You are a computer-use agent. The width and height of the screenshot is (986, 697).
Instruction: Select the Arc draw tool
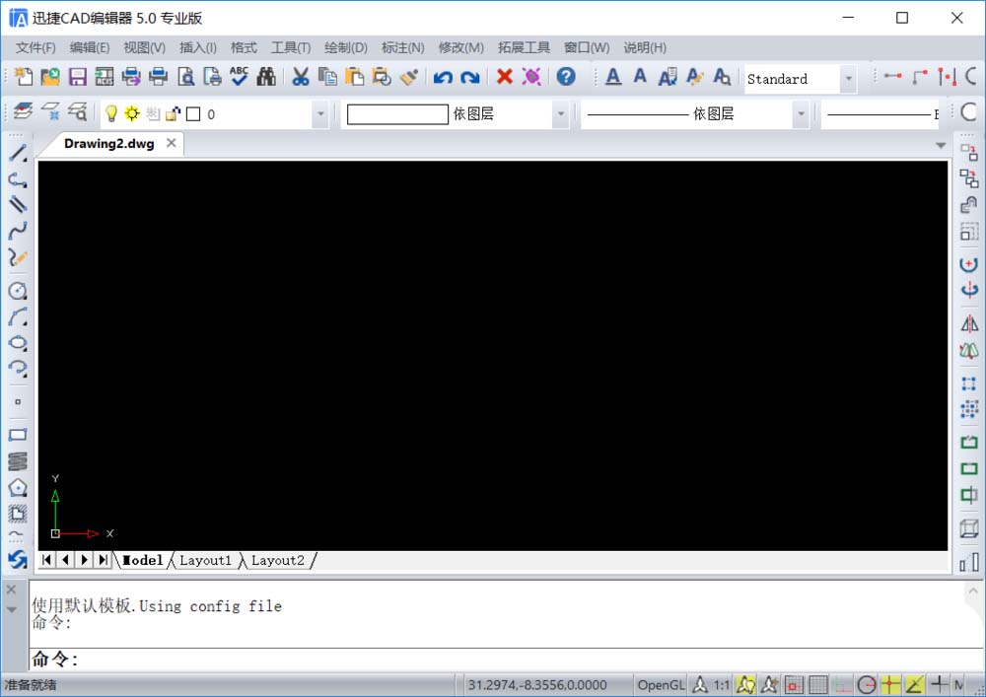pos(18,316)
